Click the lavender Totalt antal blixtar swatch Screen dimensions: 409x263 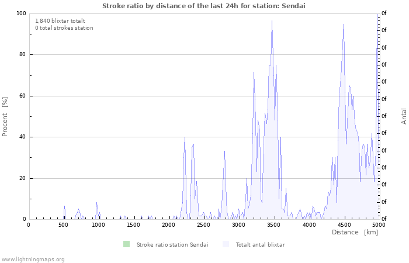tap(226, 244)
